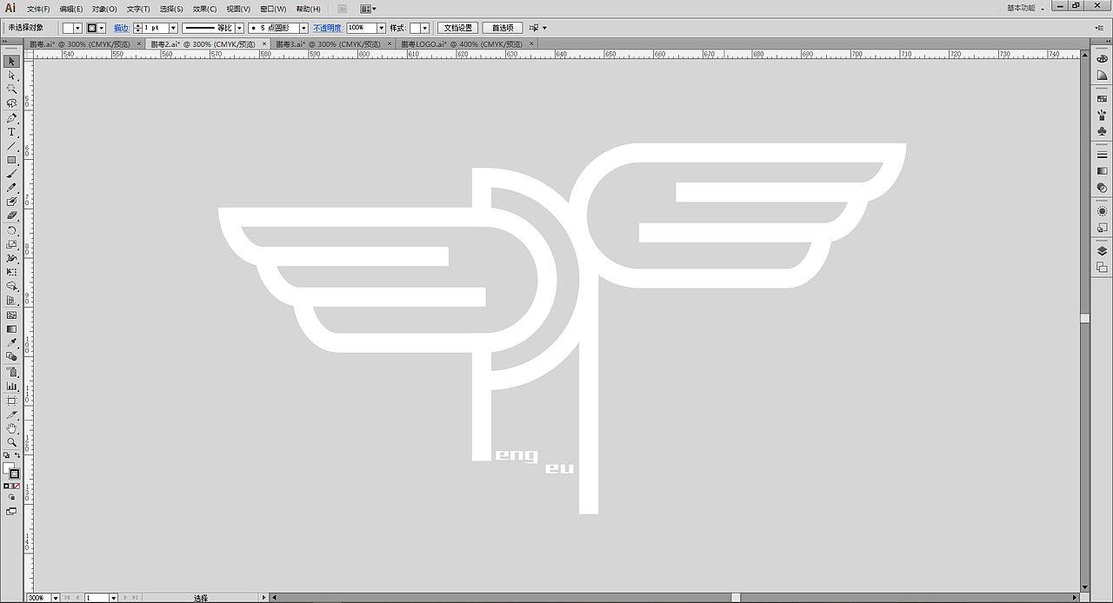Change the screen mode in the toolbox

[11, 512]
